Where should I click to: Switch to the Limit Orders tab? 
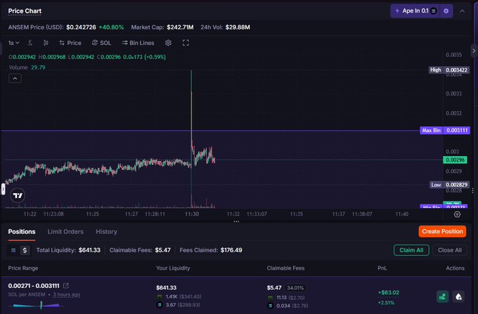pos(65,232)
